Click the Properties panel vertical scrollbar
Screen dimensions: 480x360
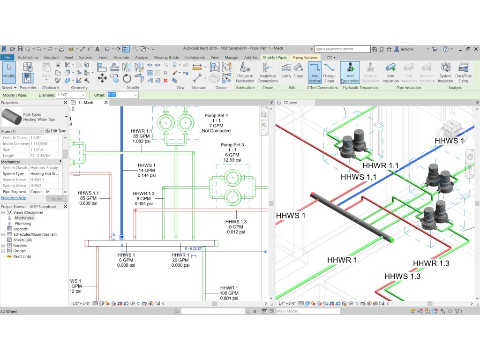coord(65,154)
